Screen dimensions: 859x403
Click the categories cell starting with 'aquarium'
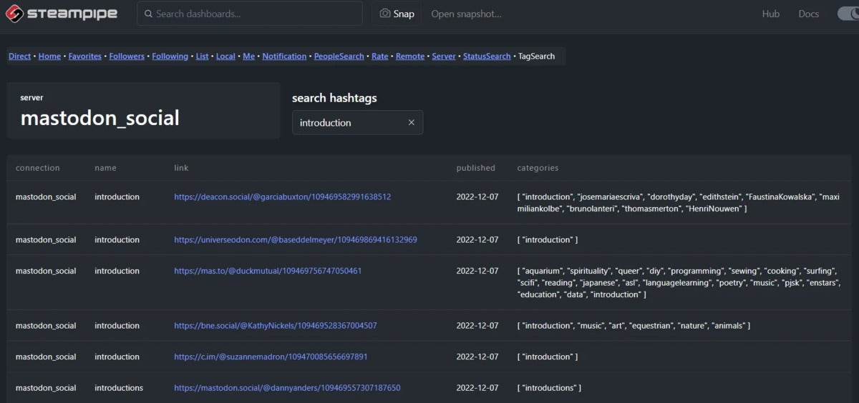coord(677,282)
